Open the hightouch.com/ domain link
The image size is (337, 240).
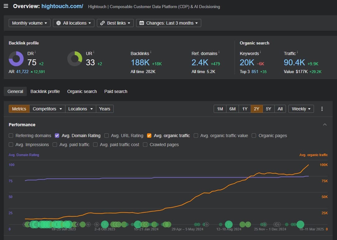[62, 6]
